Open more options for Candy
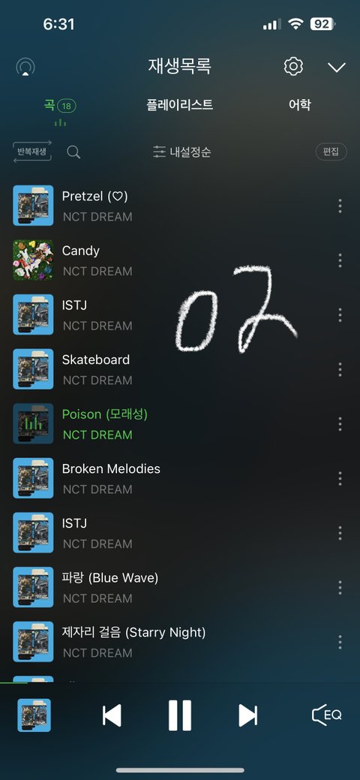The height and width of the screenshot is (780, 360). [x=340, y=261]
